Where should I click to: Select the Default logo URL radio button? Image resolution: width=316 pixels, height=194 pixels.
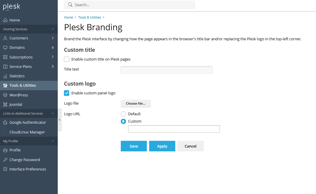(x=123, y=114)
